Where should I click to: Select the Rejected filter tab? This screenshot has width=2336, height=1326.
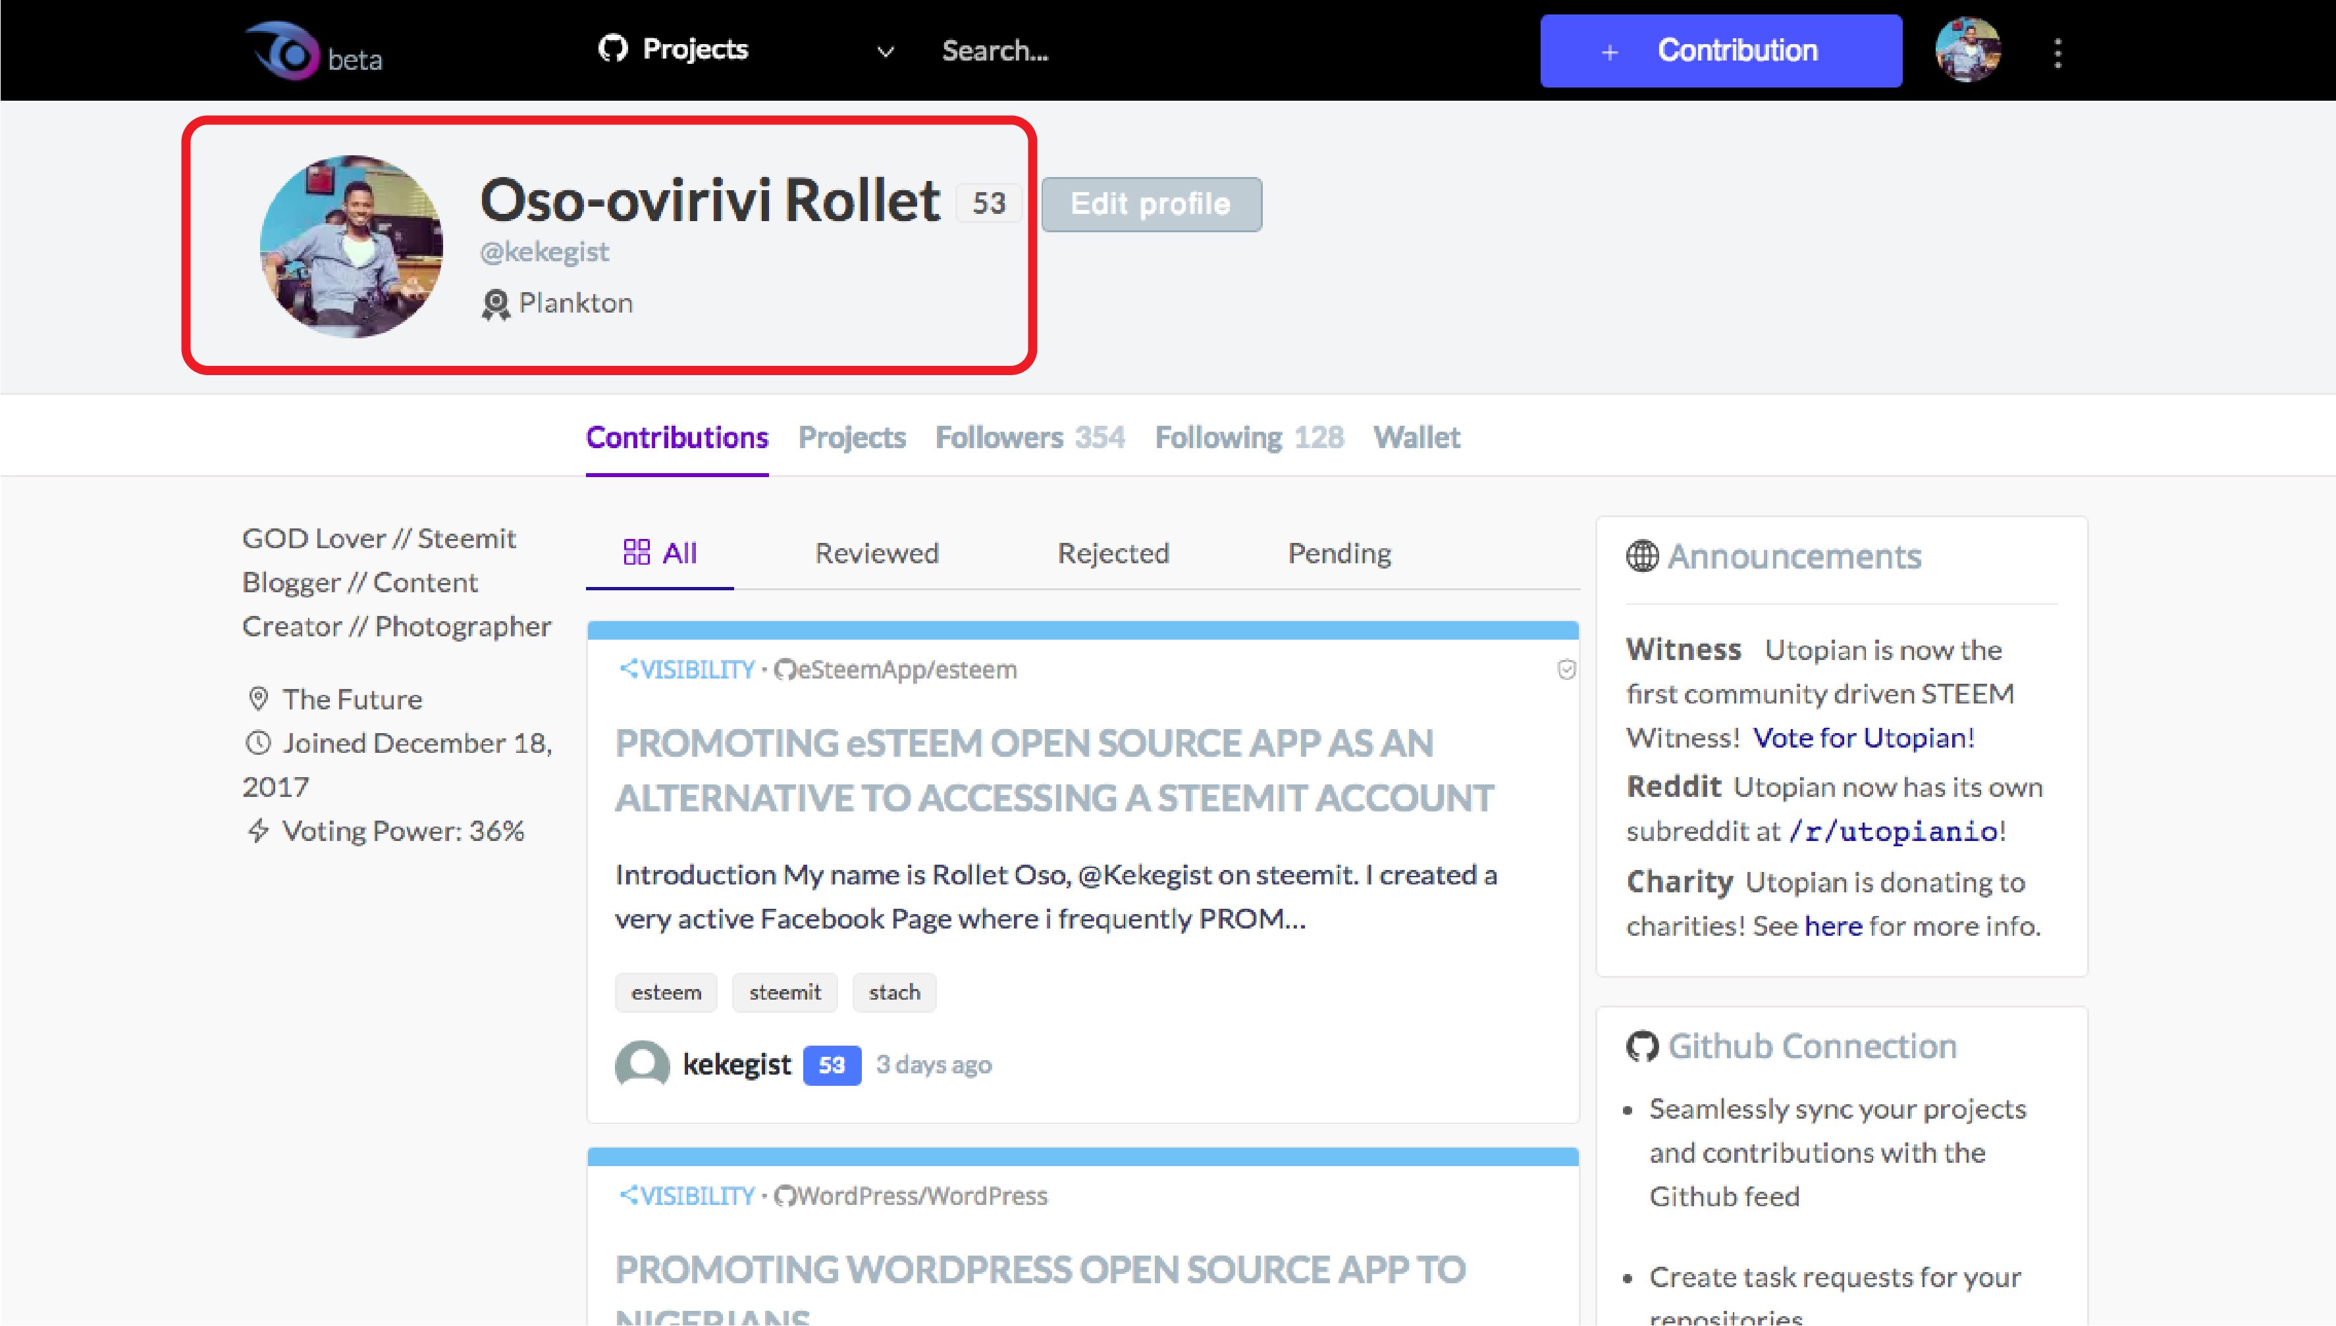tap(1113, 553)
